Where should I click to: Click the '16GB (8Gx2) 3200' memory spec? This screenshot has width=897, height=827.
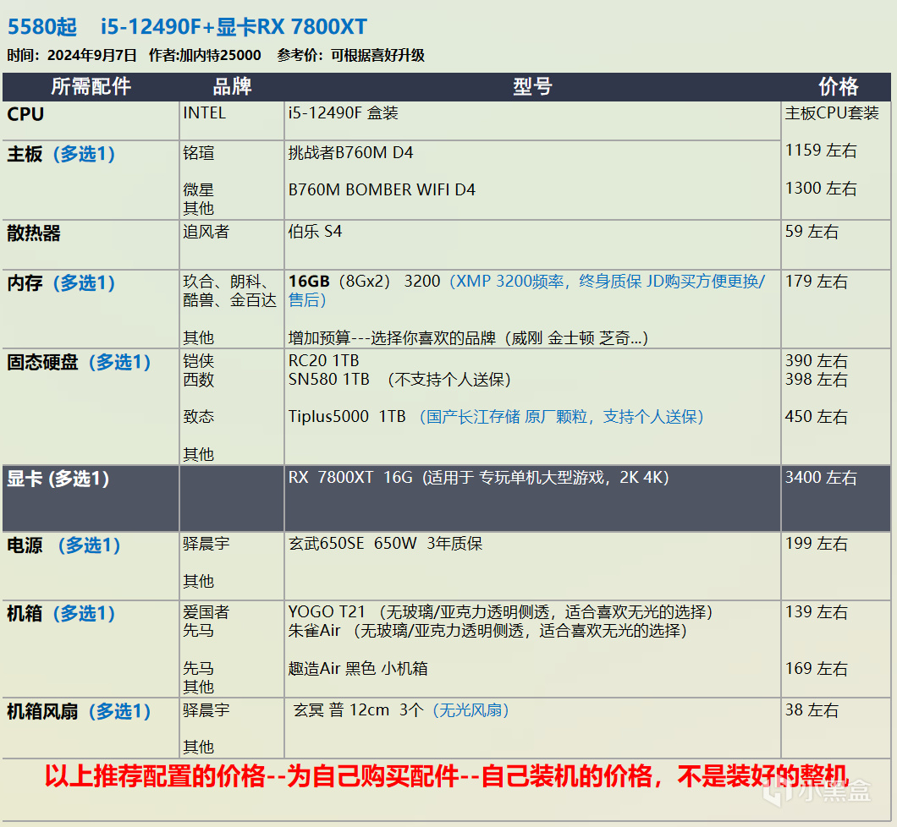[x=365, y=282]
